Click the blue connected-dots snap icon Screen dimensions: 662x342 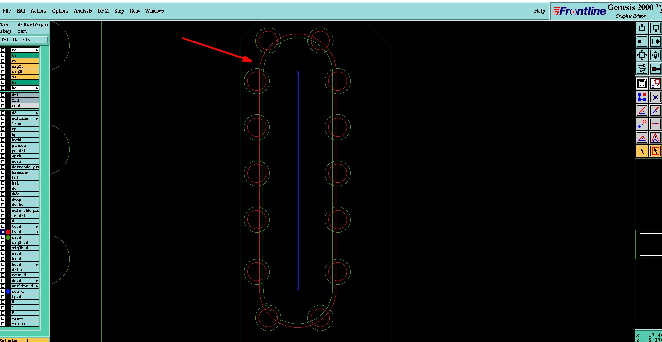coord(642,97)
